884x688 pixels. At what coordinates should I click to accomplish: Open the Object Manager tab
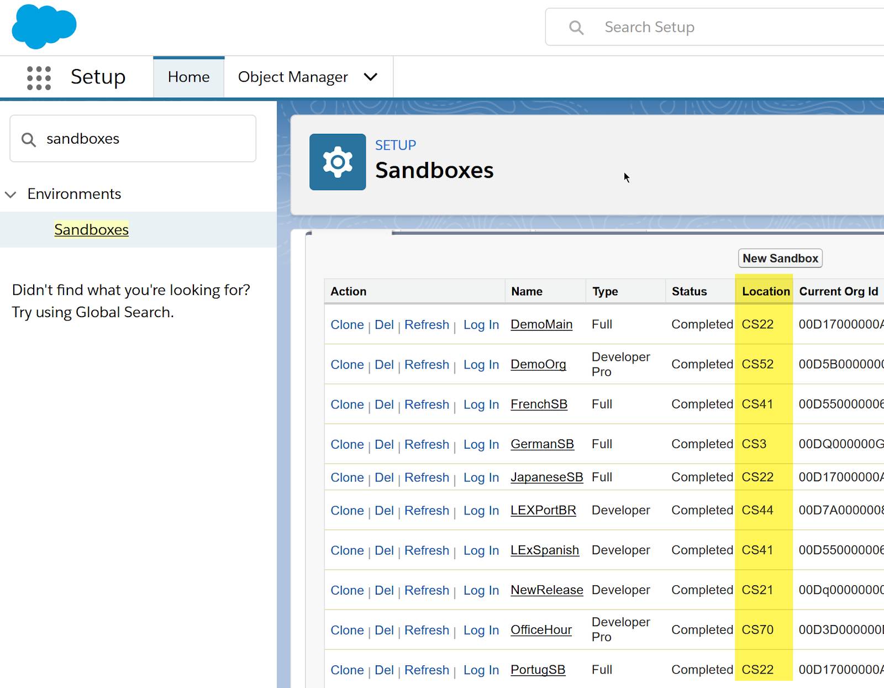293,77
